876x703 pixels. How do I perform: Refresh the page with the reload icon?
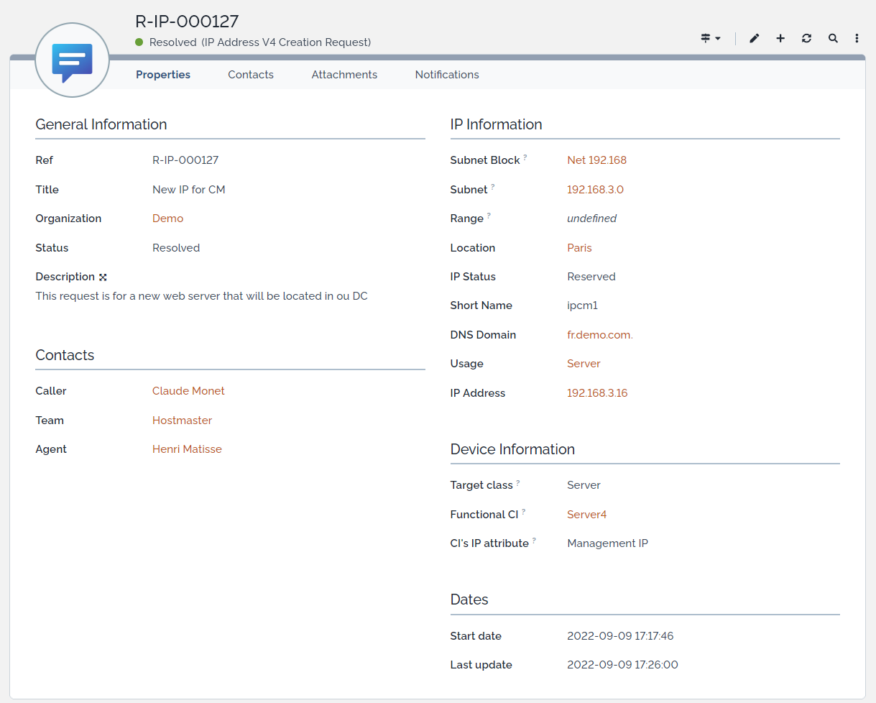click(806, 39)
